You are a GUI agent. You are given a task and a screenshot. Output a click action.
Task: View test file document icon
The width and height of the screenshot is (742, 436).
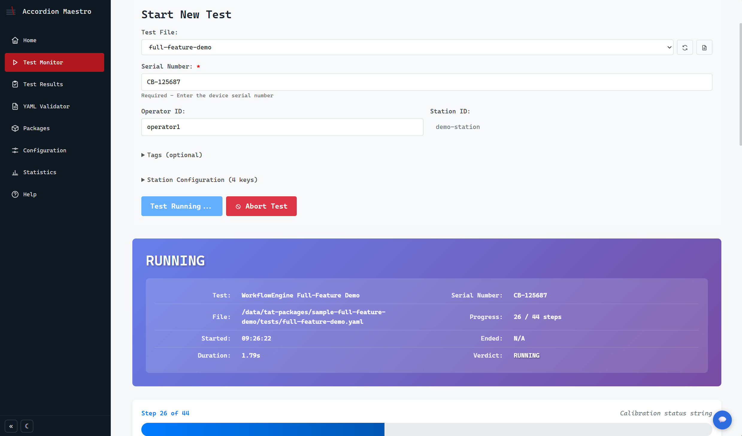(x=704, y=47)
